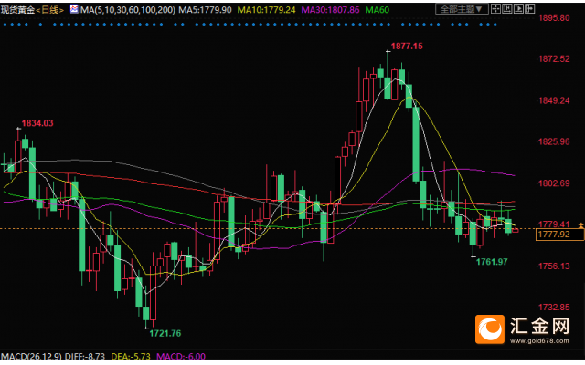Screen dimensions: 585x365
Task: Click the interval range measure icon
Action: (x=507, y=9)
